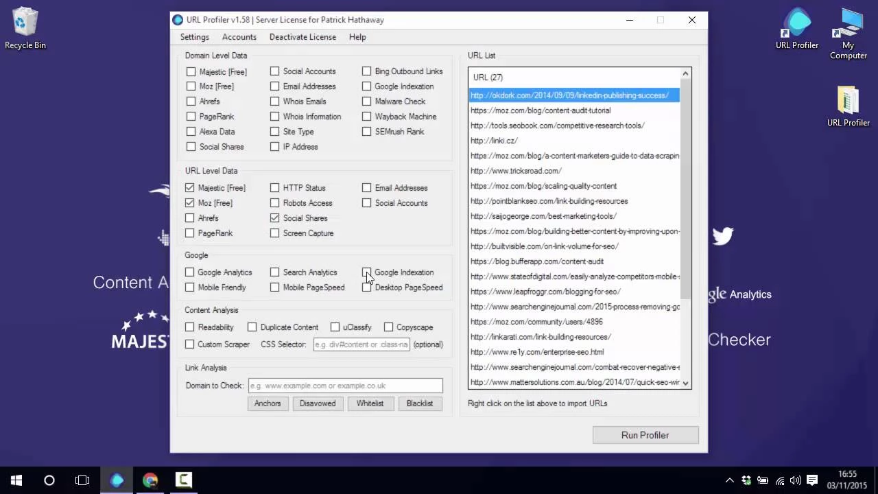Uncheck Majestic [Free] under URL Level Data

[x=190, y=188]
